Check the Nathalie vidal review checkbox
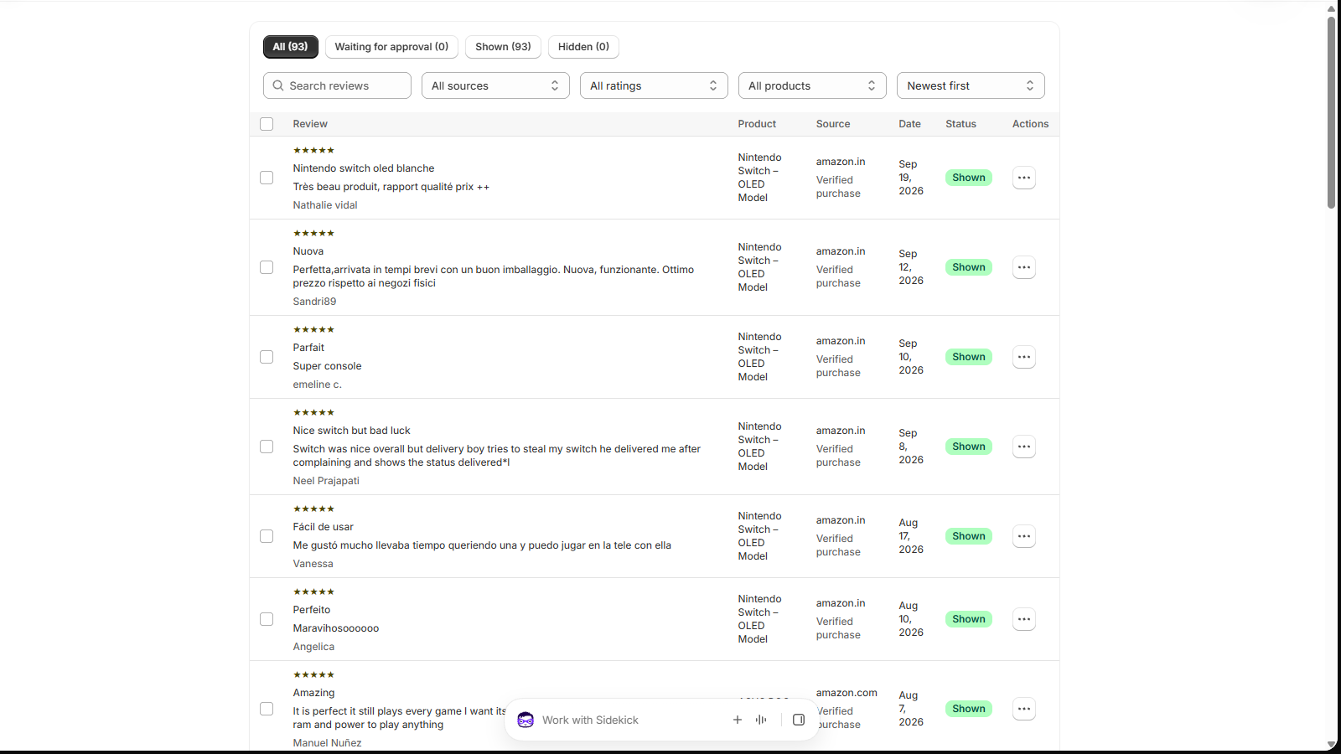The image size is (1341, 754). pyautogui.click(x=267, y=178)
